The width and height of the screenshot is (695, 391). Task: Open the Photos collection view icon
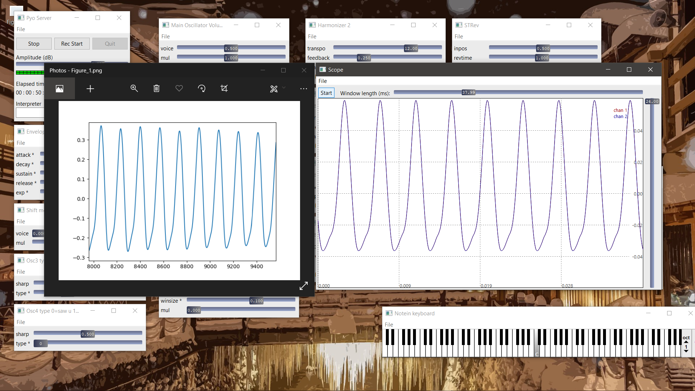click(59, 89)
